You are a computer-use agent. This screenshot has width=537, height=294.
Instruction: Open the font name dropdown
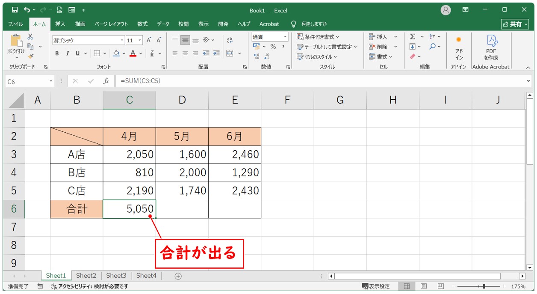click(x=122, y=40)
